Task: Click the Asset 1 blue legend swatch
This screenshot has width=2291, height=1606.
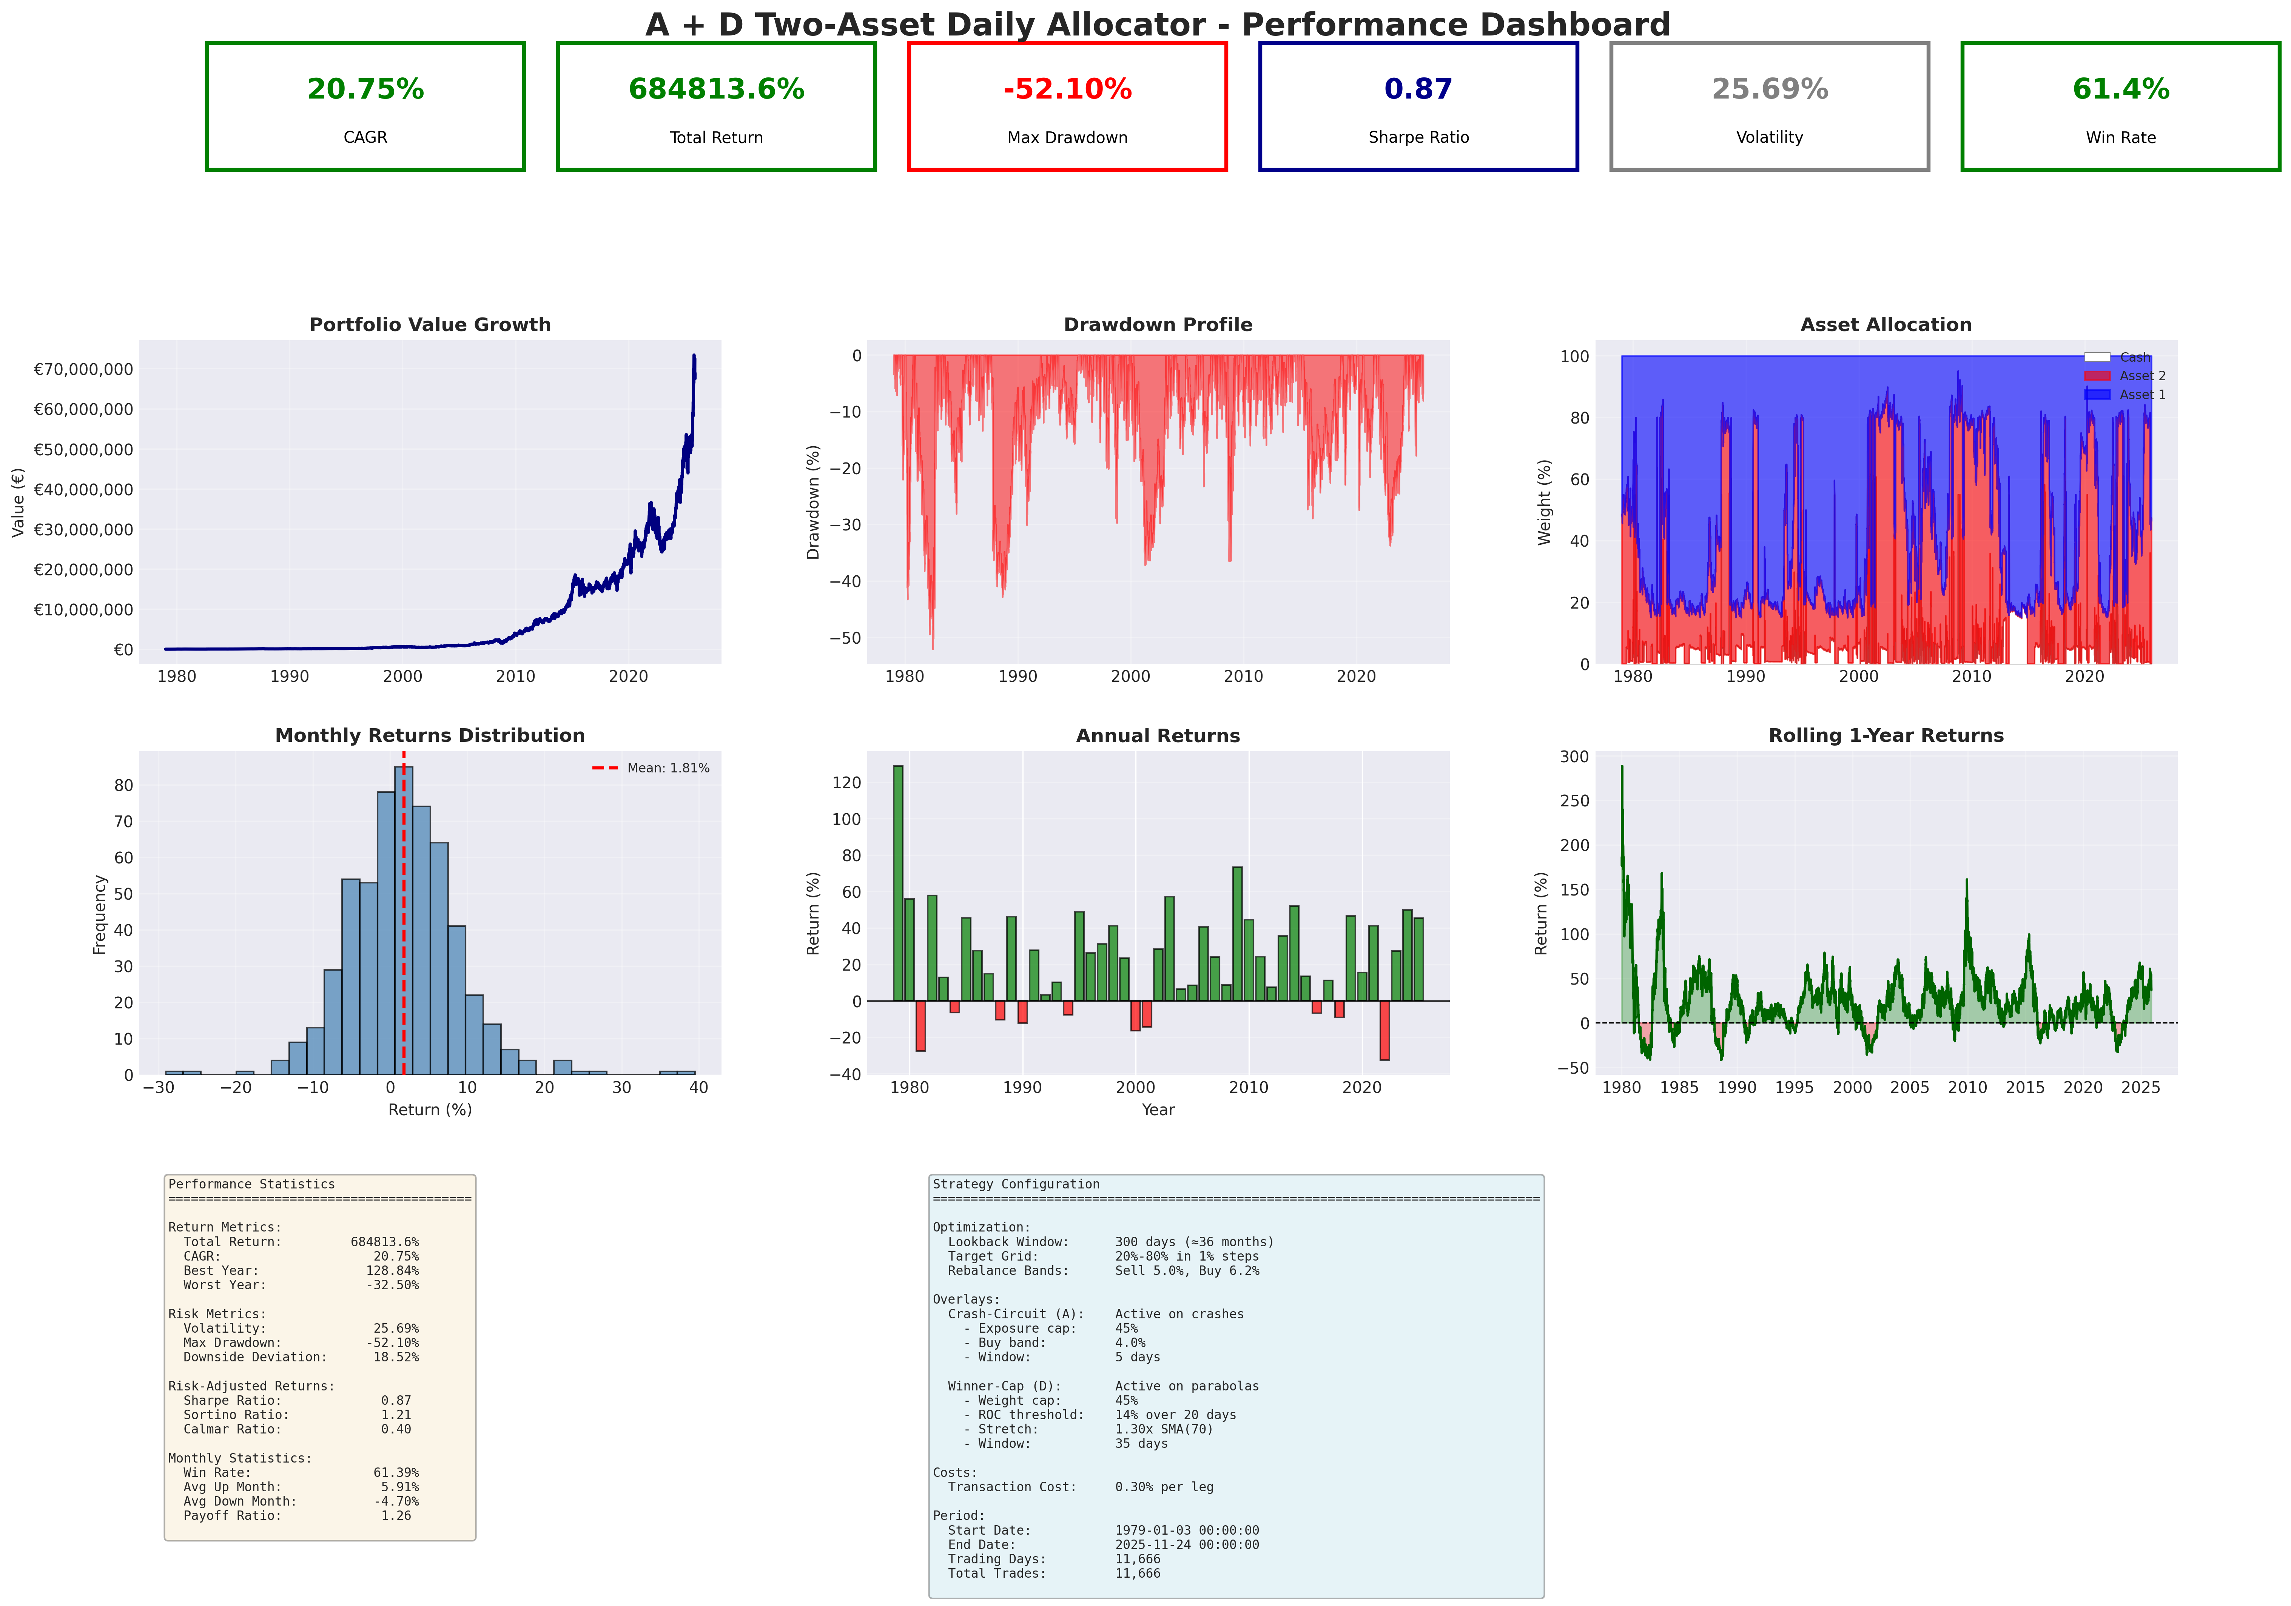Action: 2097,395
